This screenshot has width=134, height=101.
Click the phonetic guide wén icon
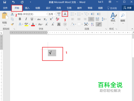point(59,14)
